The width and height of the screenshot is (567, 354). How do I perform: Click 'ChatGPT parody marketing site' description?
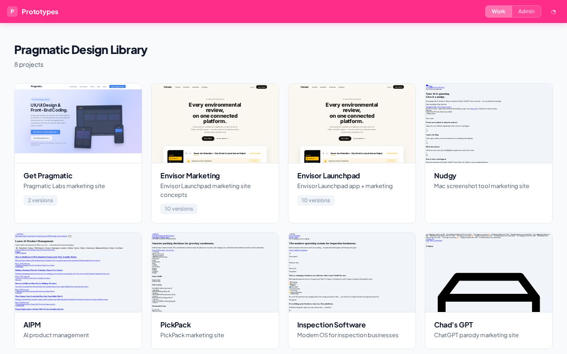476,335
